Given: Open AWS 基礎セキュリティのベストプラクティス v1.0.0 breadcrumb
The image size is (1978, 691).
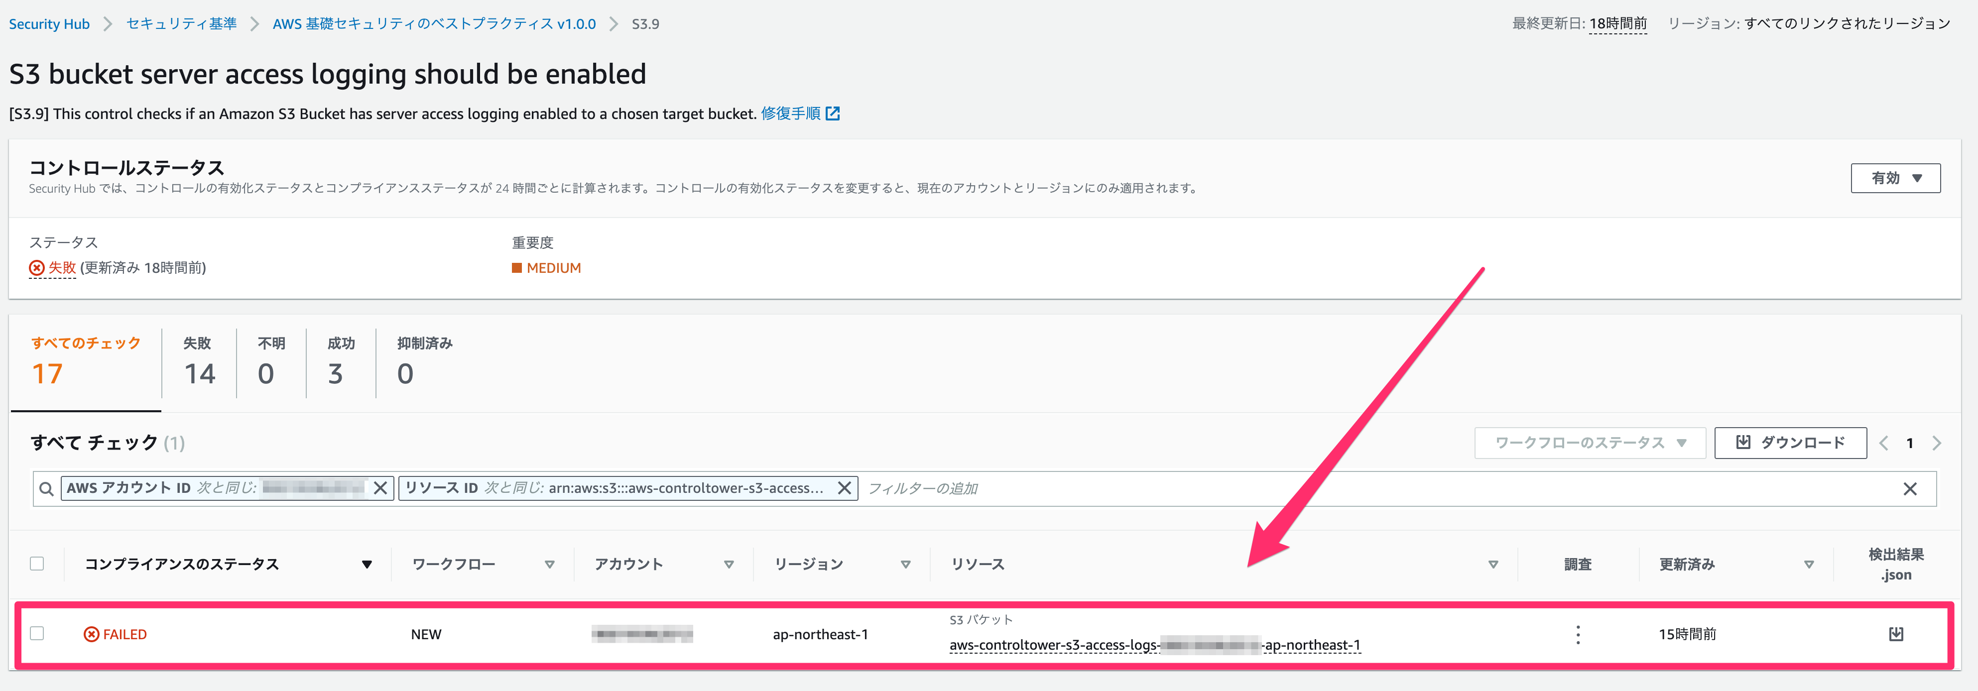Looking at the screenshot, I should coord(434,24).
